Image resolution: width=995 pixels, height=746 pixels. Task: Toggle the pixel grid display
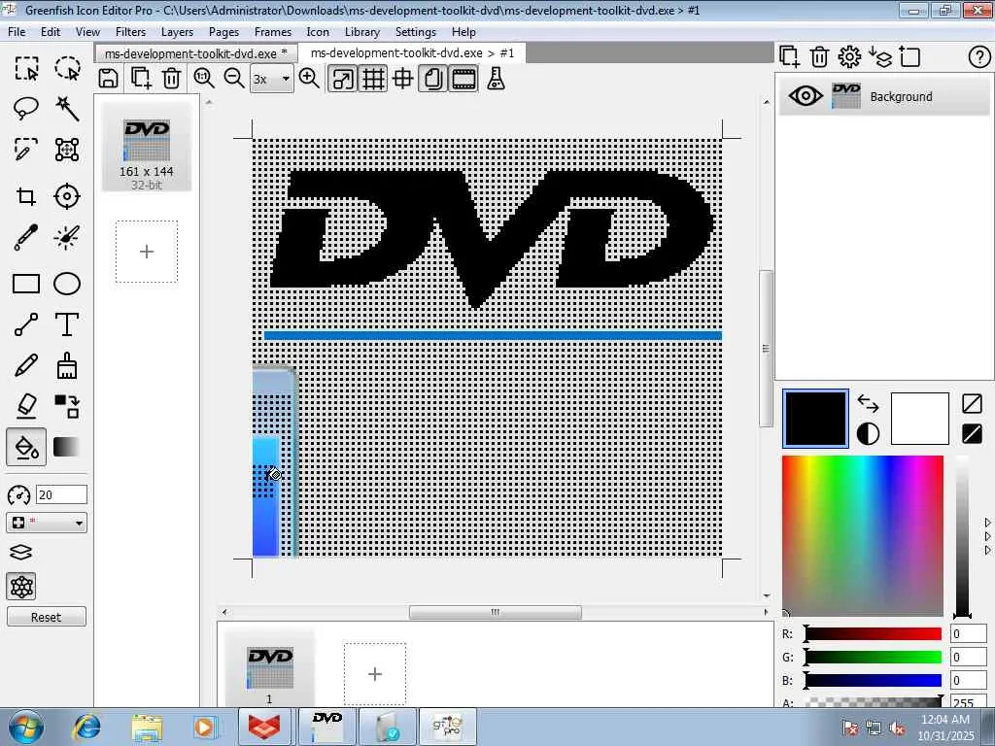click(372, 80)
